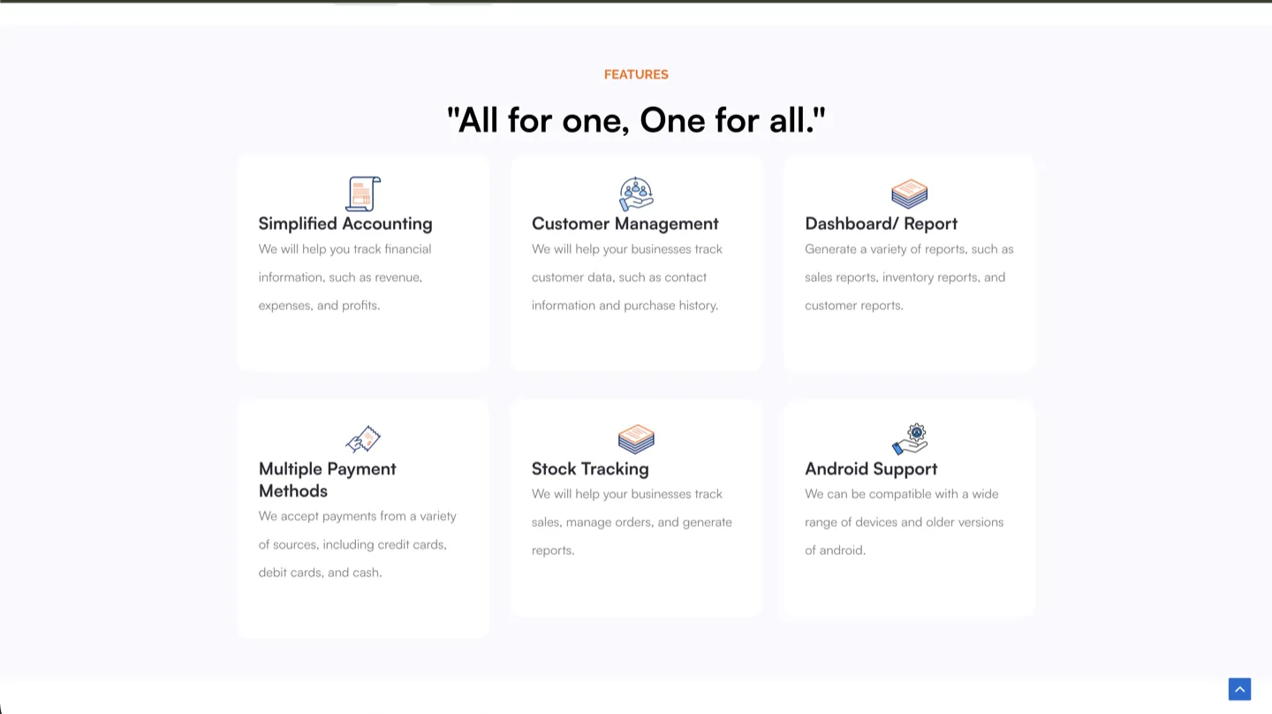The width and height of the screenshot is (1272, 714).
Task: Click the Stock Tracking heading
Action: click(590, 468)
